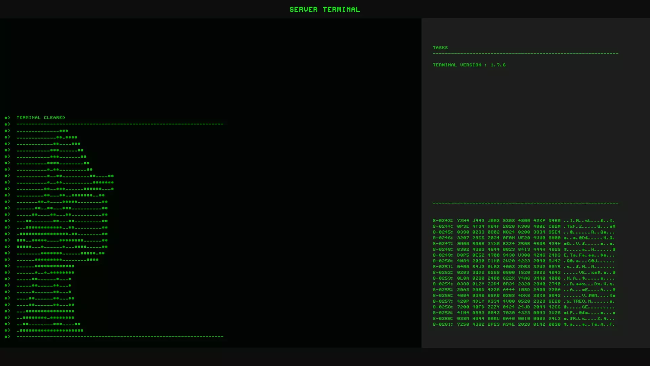The width and height of the screenshot is (650, 366).
Task: Click hex value C1H0 in row 8-0250
Action: tap(493, 261)
